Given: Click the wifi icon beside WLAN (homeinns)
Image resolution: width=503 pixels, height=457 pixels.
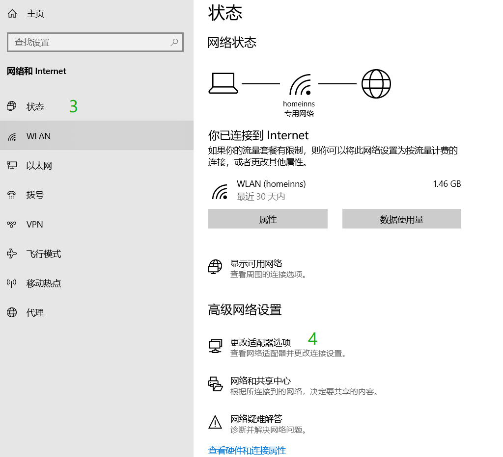Looking at the screenshot, I should tap(220, 192).
